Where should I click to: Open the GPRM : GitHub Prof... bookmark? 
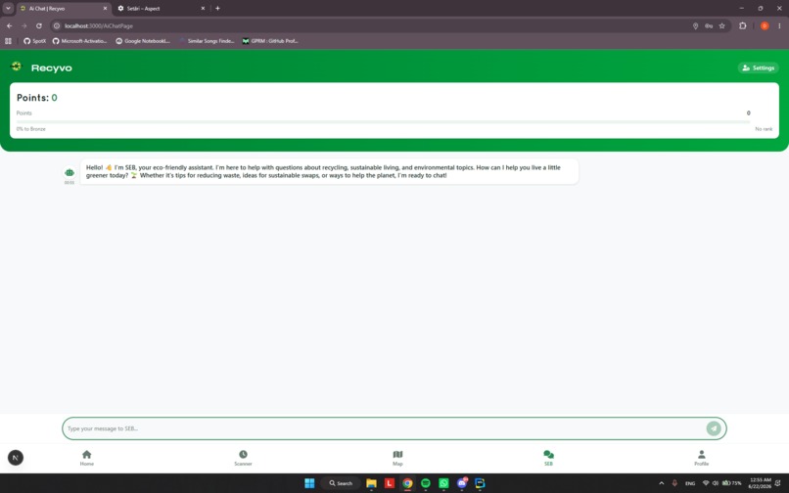point(270,41)
